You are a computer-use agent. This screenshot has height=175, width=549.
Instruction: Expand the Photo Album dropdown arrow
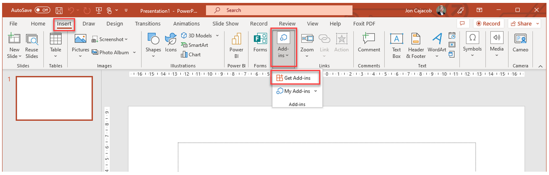click(134, 53)
